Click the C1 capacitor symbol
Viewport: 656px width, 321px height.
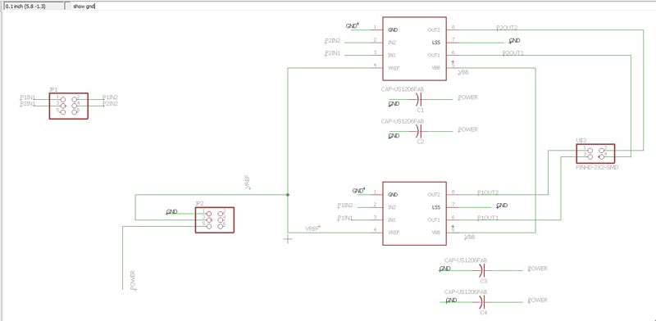pyautogui.click(x=420, y=99)
